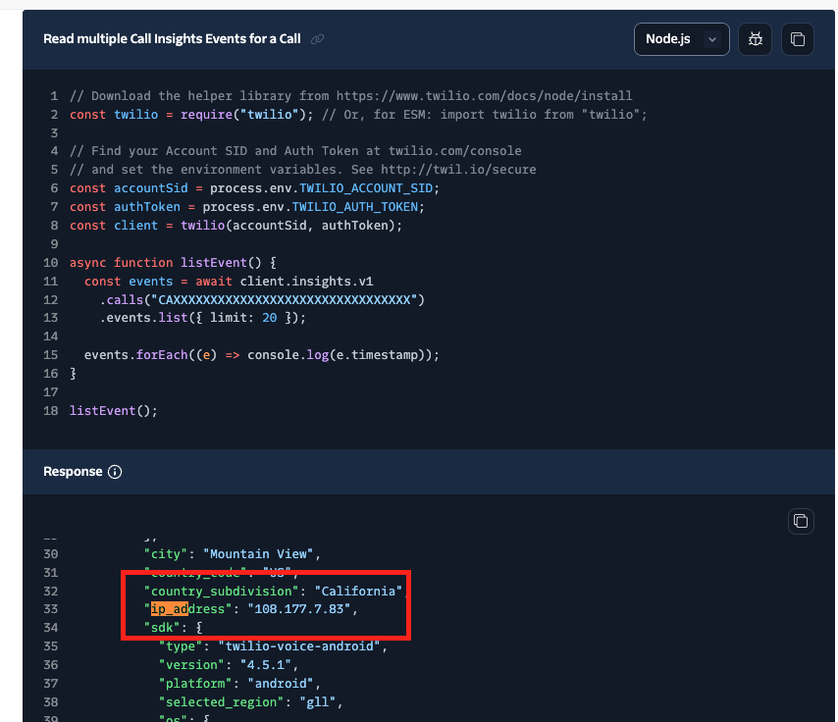Screen dimensions: 838x722
Task: Click the "Mountain View" city value
Action: click(x=258, y=554)
